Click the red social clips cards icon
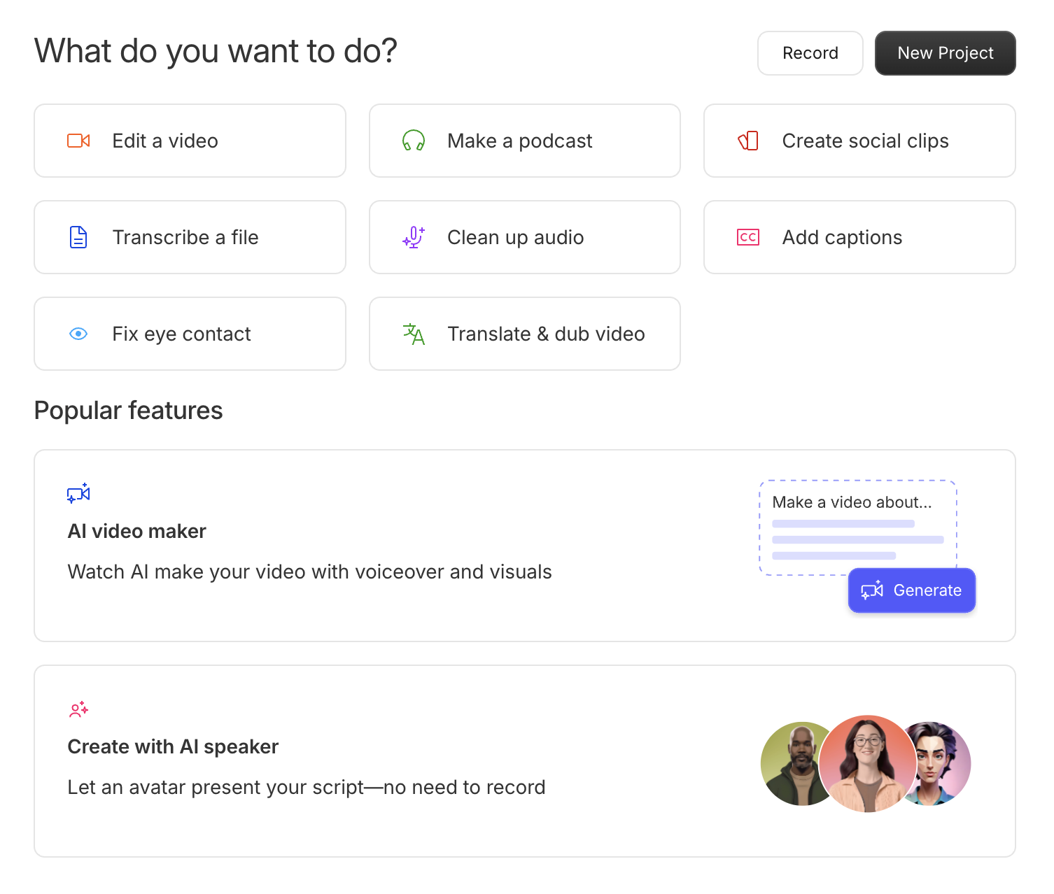The height and width of the screenshot is (894, 1054). point(748,141)
